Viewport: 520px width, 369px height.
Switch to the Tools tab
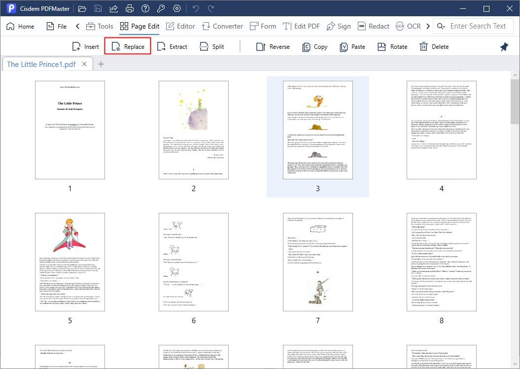point(100,26)
